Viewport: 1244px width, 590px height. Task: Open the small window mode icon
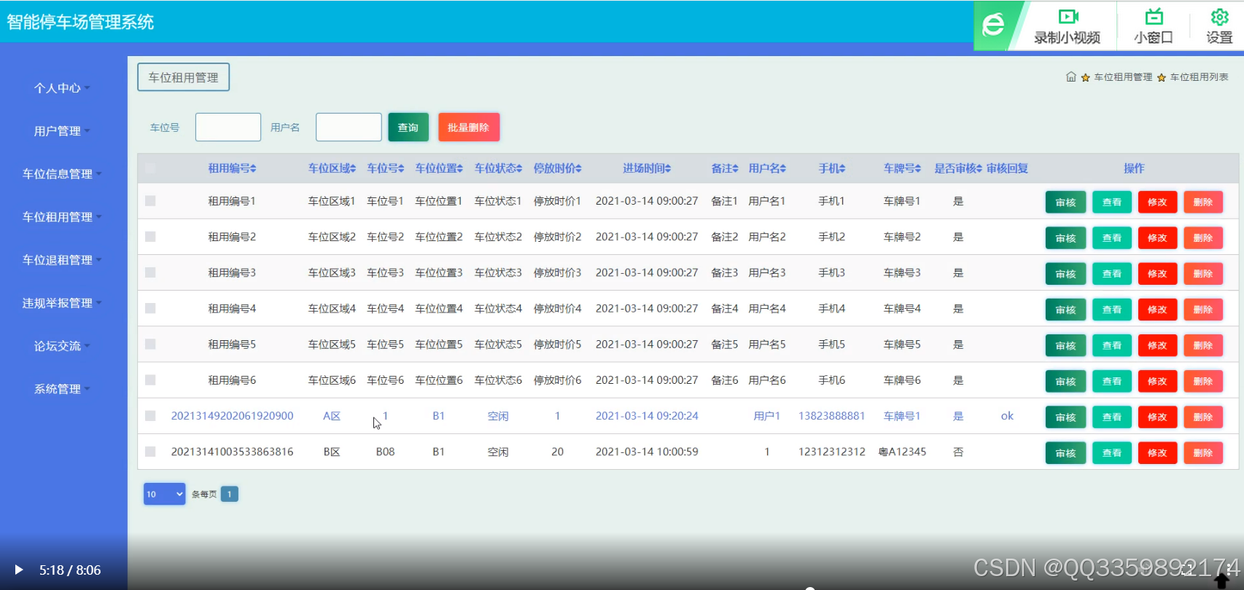point(1154,26)
